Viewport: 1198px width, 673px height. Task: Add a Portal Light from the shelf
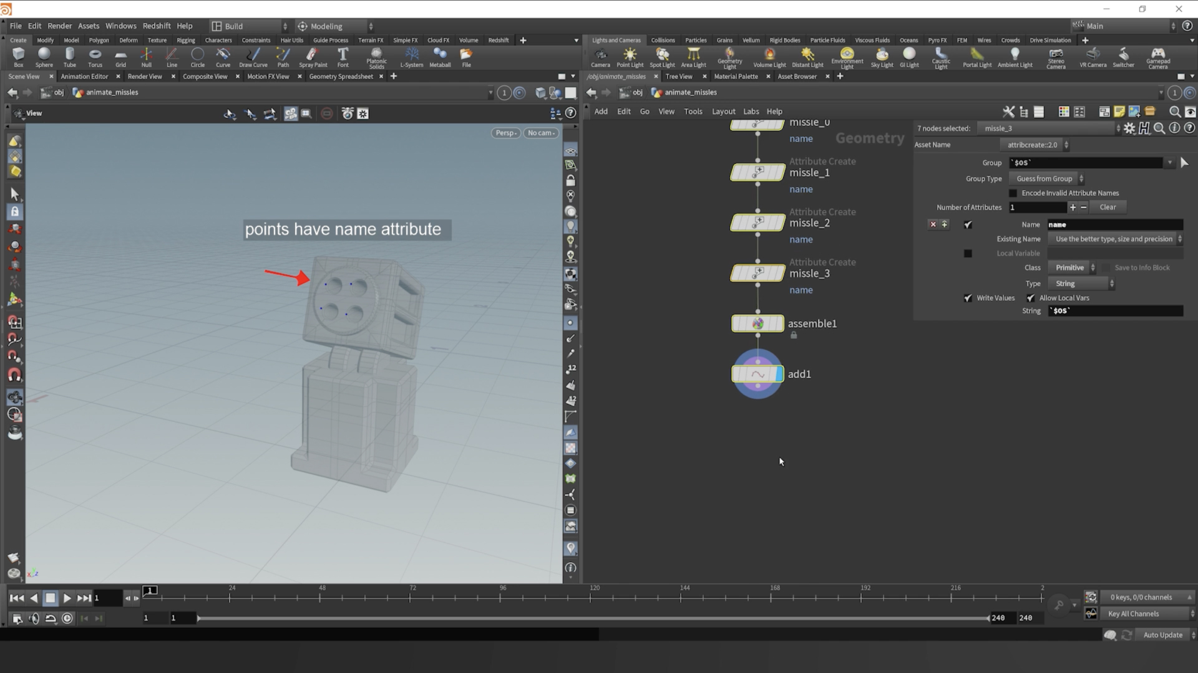977,57
